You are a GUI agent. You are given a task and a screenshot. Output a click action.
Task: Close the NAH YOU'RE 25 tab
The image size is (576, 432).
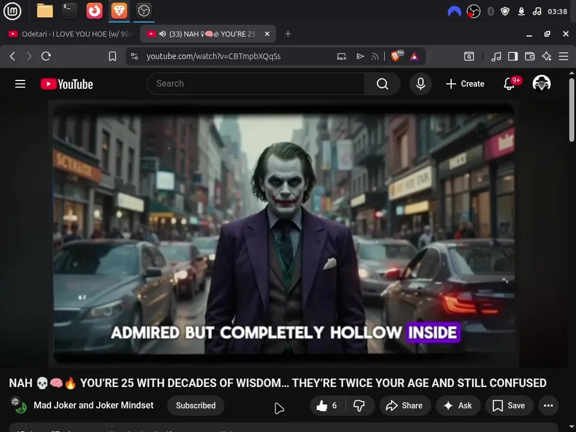pos(267,34)
